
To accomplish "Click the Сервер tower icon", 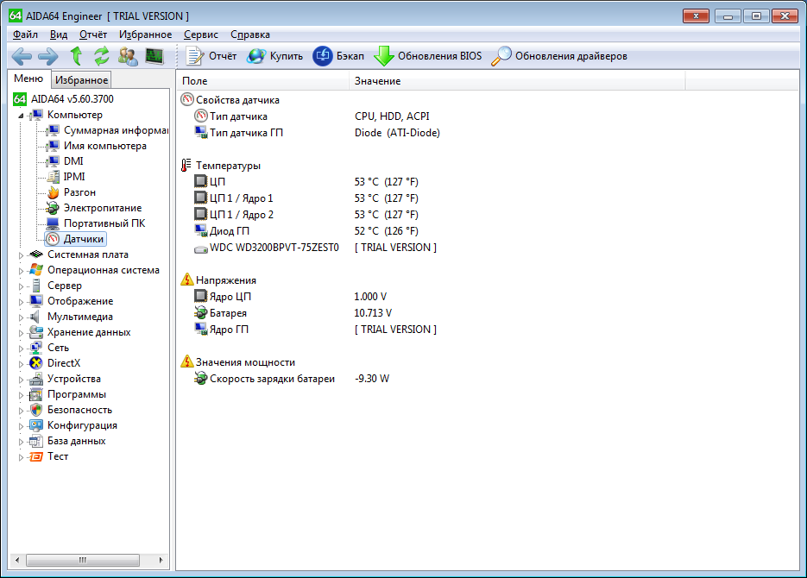I will click(x=36, y=286).
